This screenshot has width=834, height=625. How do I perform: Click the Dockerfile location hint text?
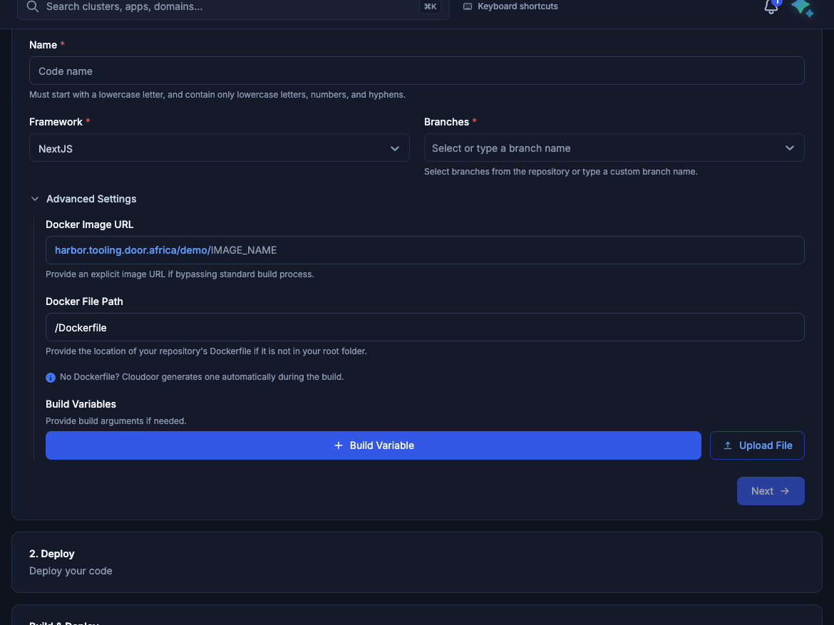click(x=206, y=351)
